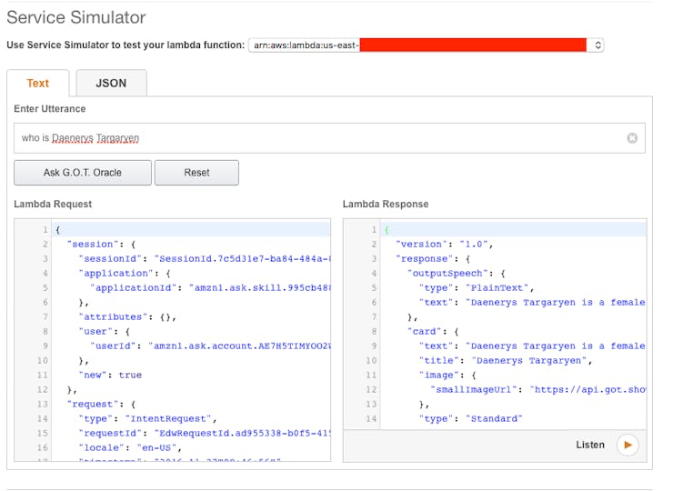Play the response with Listen button
The image size is (673, 491).
tap(628, 445)
